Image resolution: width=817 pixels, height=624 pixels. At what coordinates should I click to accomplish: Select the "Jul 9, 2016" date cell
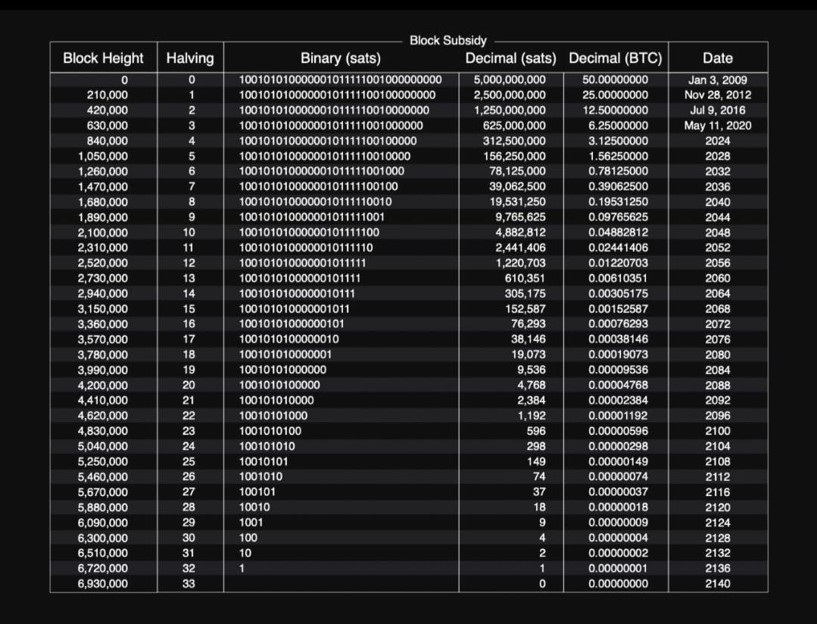[718, 110]
